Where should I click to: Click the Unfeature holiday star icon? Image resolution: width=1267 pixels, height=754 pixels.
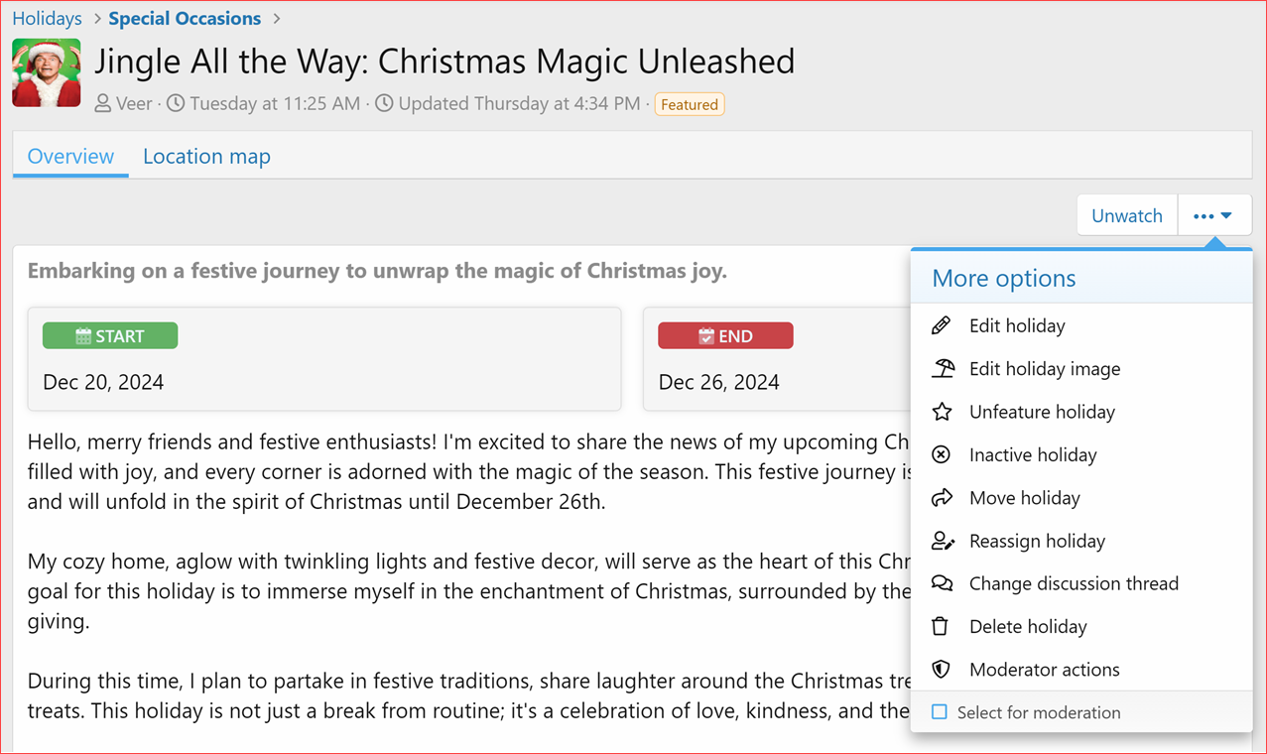tap(942, 411)
